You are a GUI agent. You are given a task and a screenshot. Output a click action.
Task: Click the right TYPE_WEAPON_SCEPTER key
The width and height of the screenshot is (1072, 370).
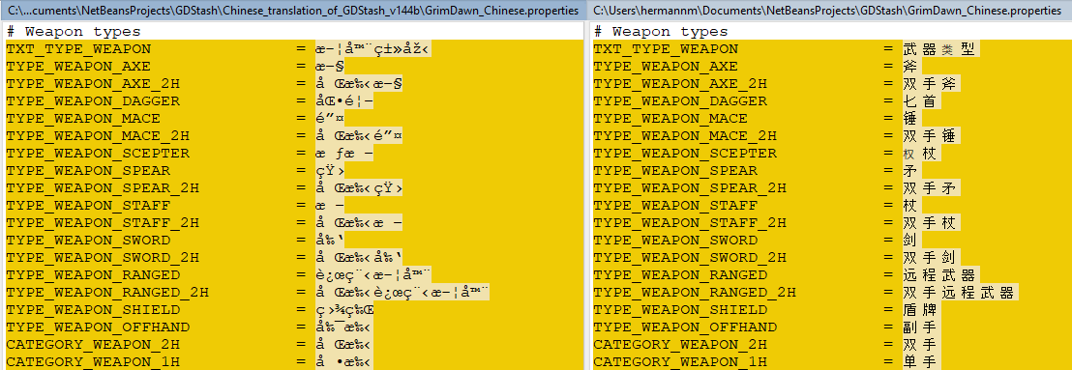coord(684,153)
